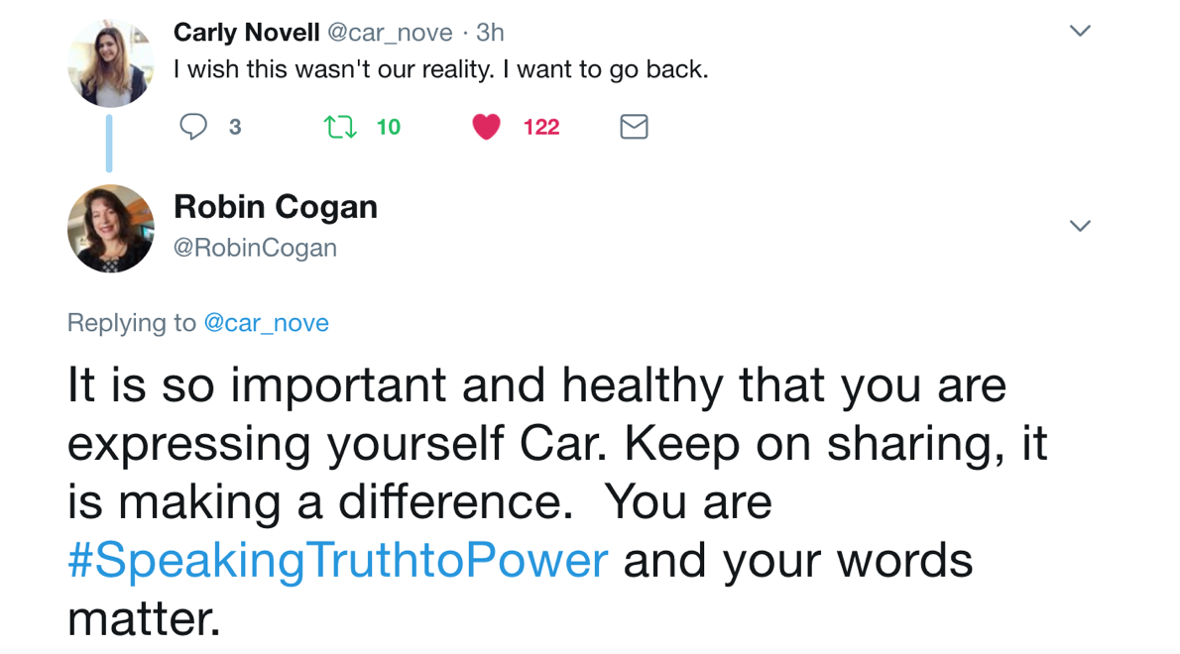The height and width of the screenshot is (654, 1180).
Task: Click the reply bubble icon on Carly's tweet
Action: [x=194, y=127]
